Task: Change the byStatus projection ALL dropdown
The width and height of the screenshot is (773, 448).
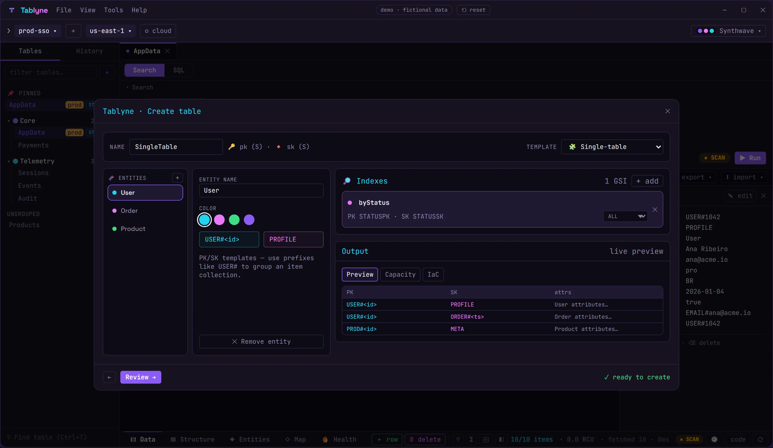Action: point(626,217)
